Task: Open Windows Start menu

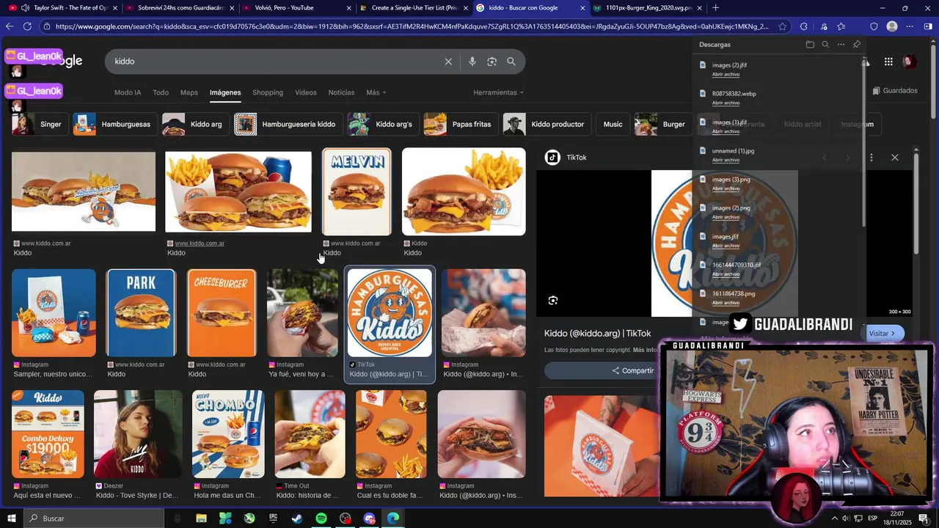Action: (11, 518)
